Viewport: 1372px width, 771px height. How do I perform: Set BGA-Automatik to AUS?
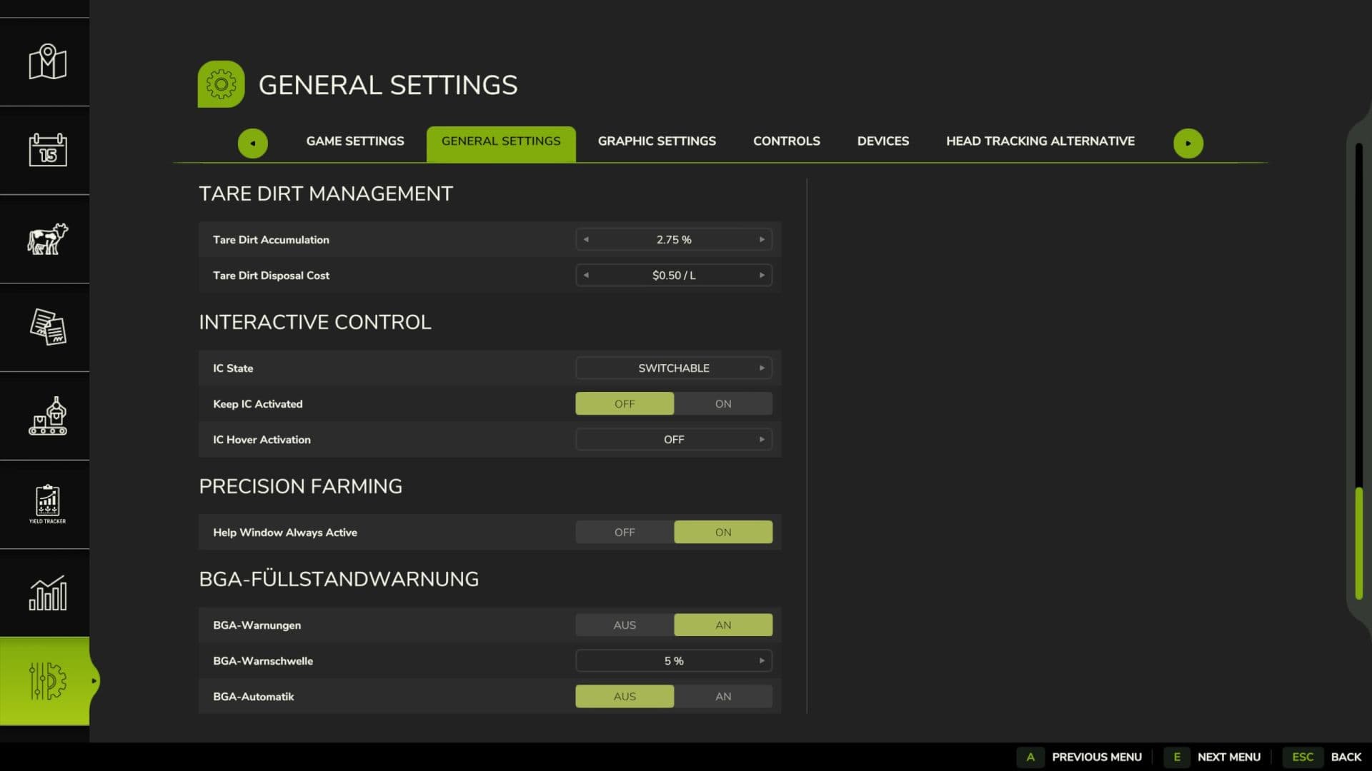625,697
